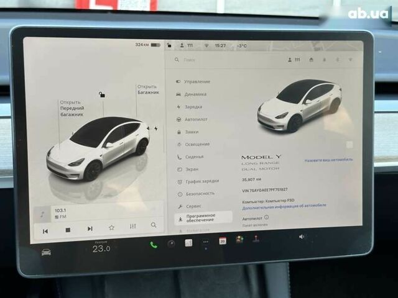This screenshot has width=398, height=298.
Task: Open the dashcam camera app icon
Action: tap(172, 244)
